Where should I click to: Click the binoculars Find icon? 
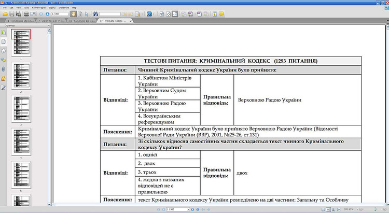click(x=95, y=14)
